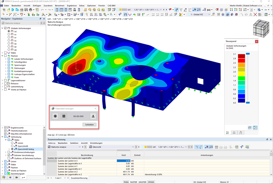Click the stop square in video dialog
Viewport: 273px width, 184px height.
pos(64,116)
